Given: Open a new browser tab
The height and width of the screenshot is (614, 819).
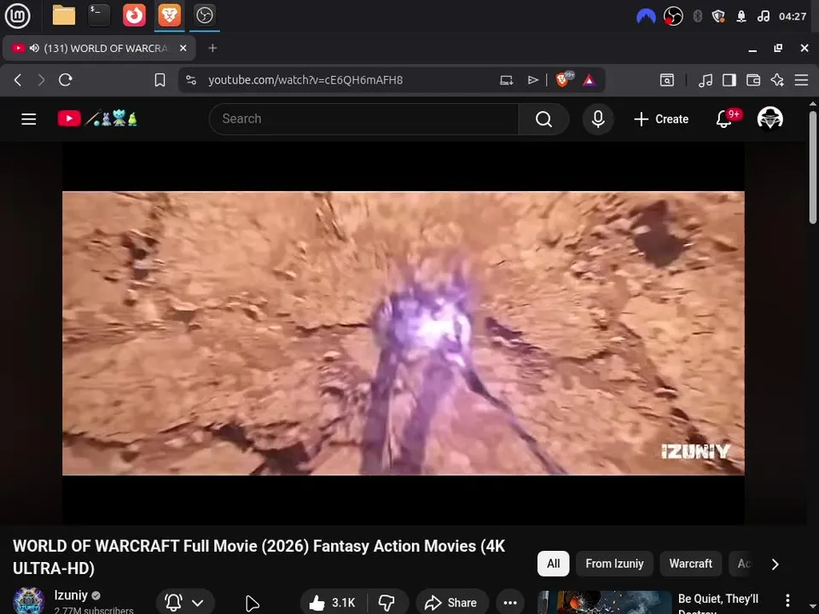Looking at the screenshot, I should tap(212, 48).
